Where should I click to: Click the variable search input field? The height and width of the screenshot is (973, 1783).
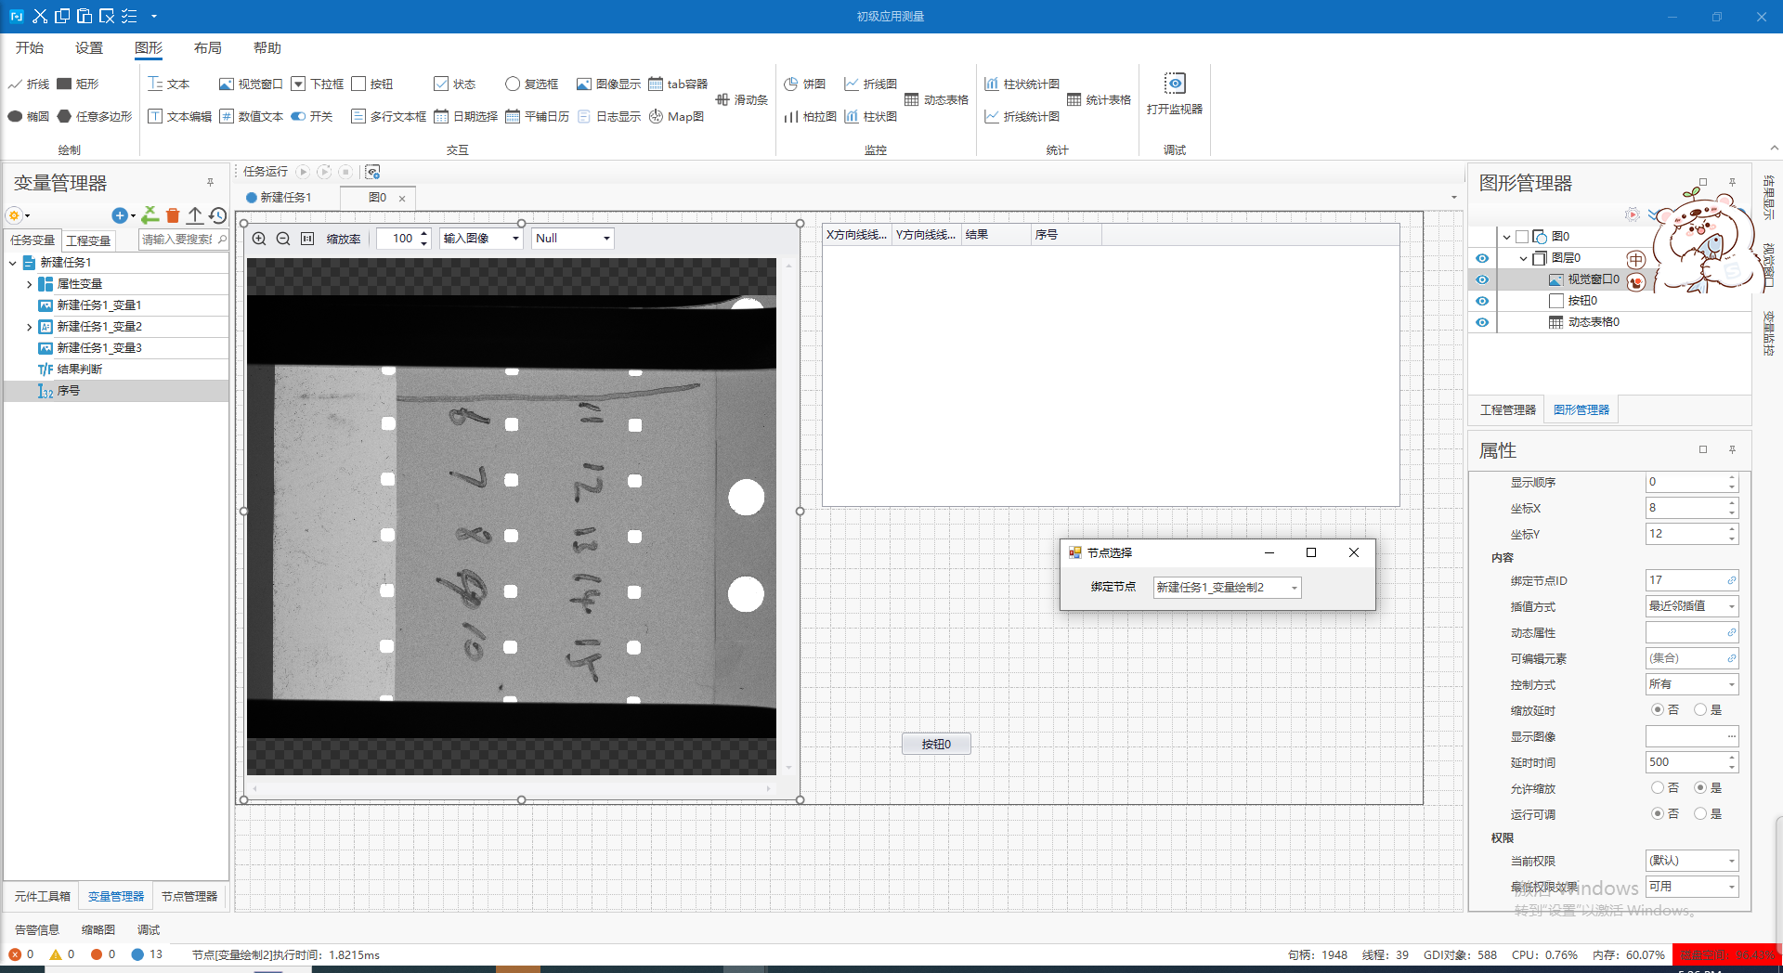coord(177,240)
